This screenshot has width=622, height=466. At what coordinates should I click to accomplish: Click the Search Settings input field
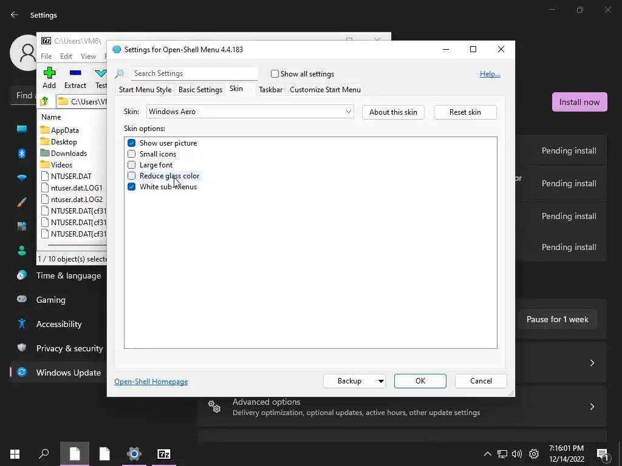click(x=194, y=73)
